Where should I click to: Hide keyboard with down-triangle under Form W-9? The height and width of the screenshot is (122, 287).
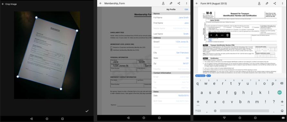click(x=224, y=118)
